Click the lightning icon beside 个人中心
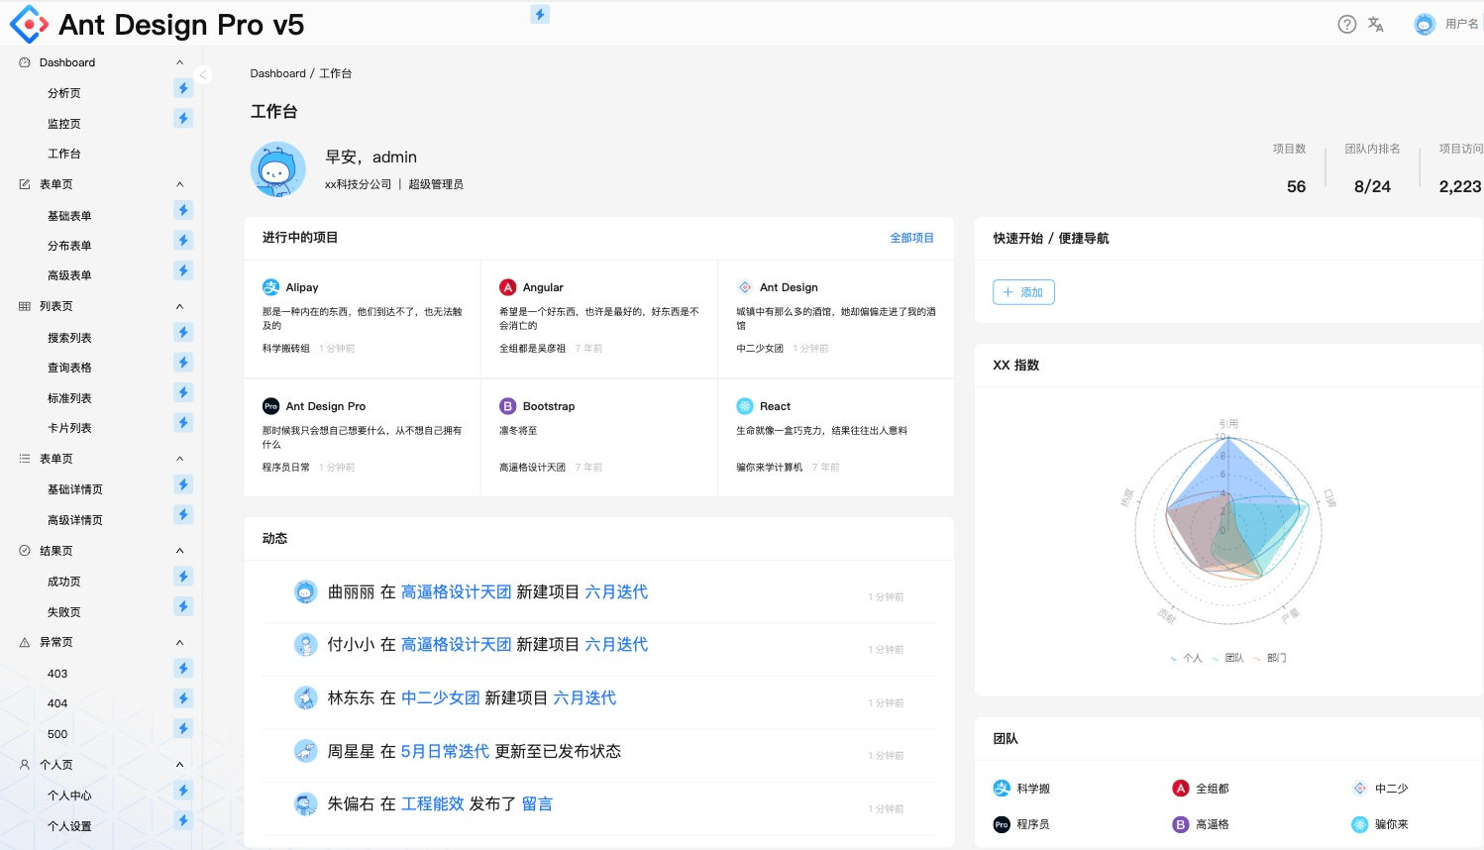The height and width of the screenshot is (850, 1484). 183,790
